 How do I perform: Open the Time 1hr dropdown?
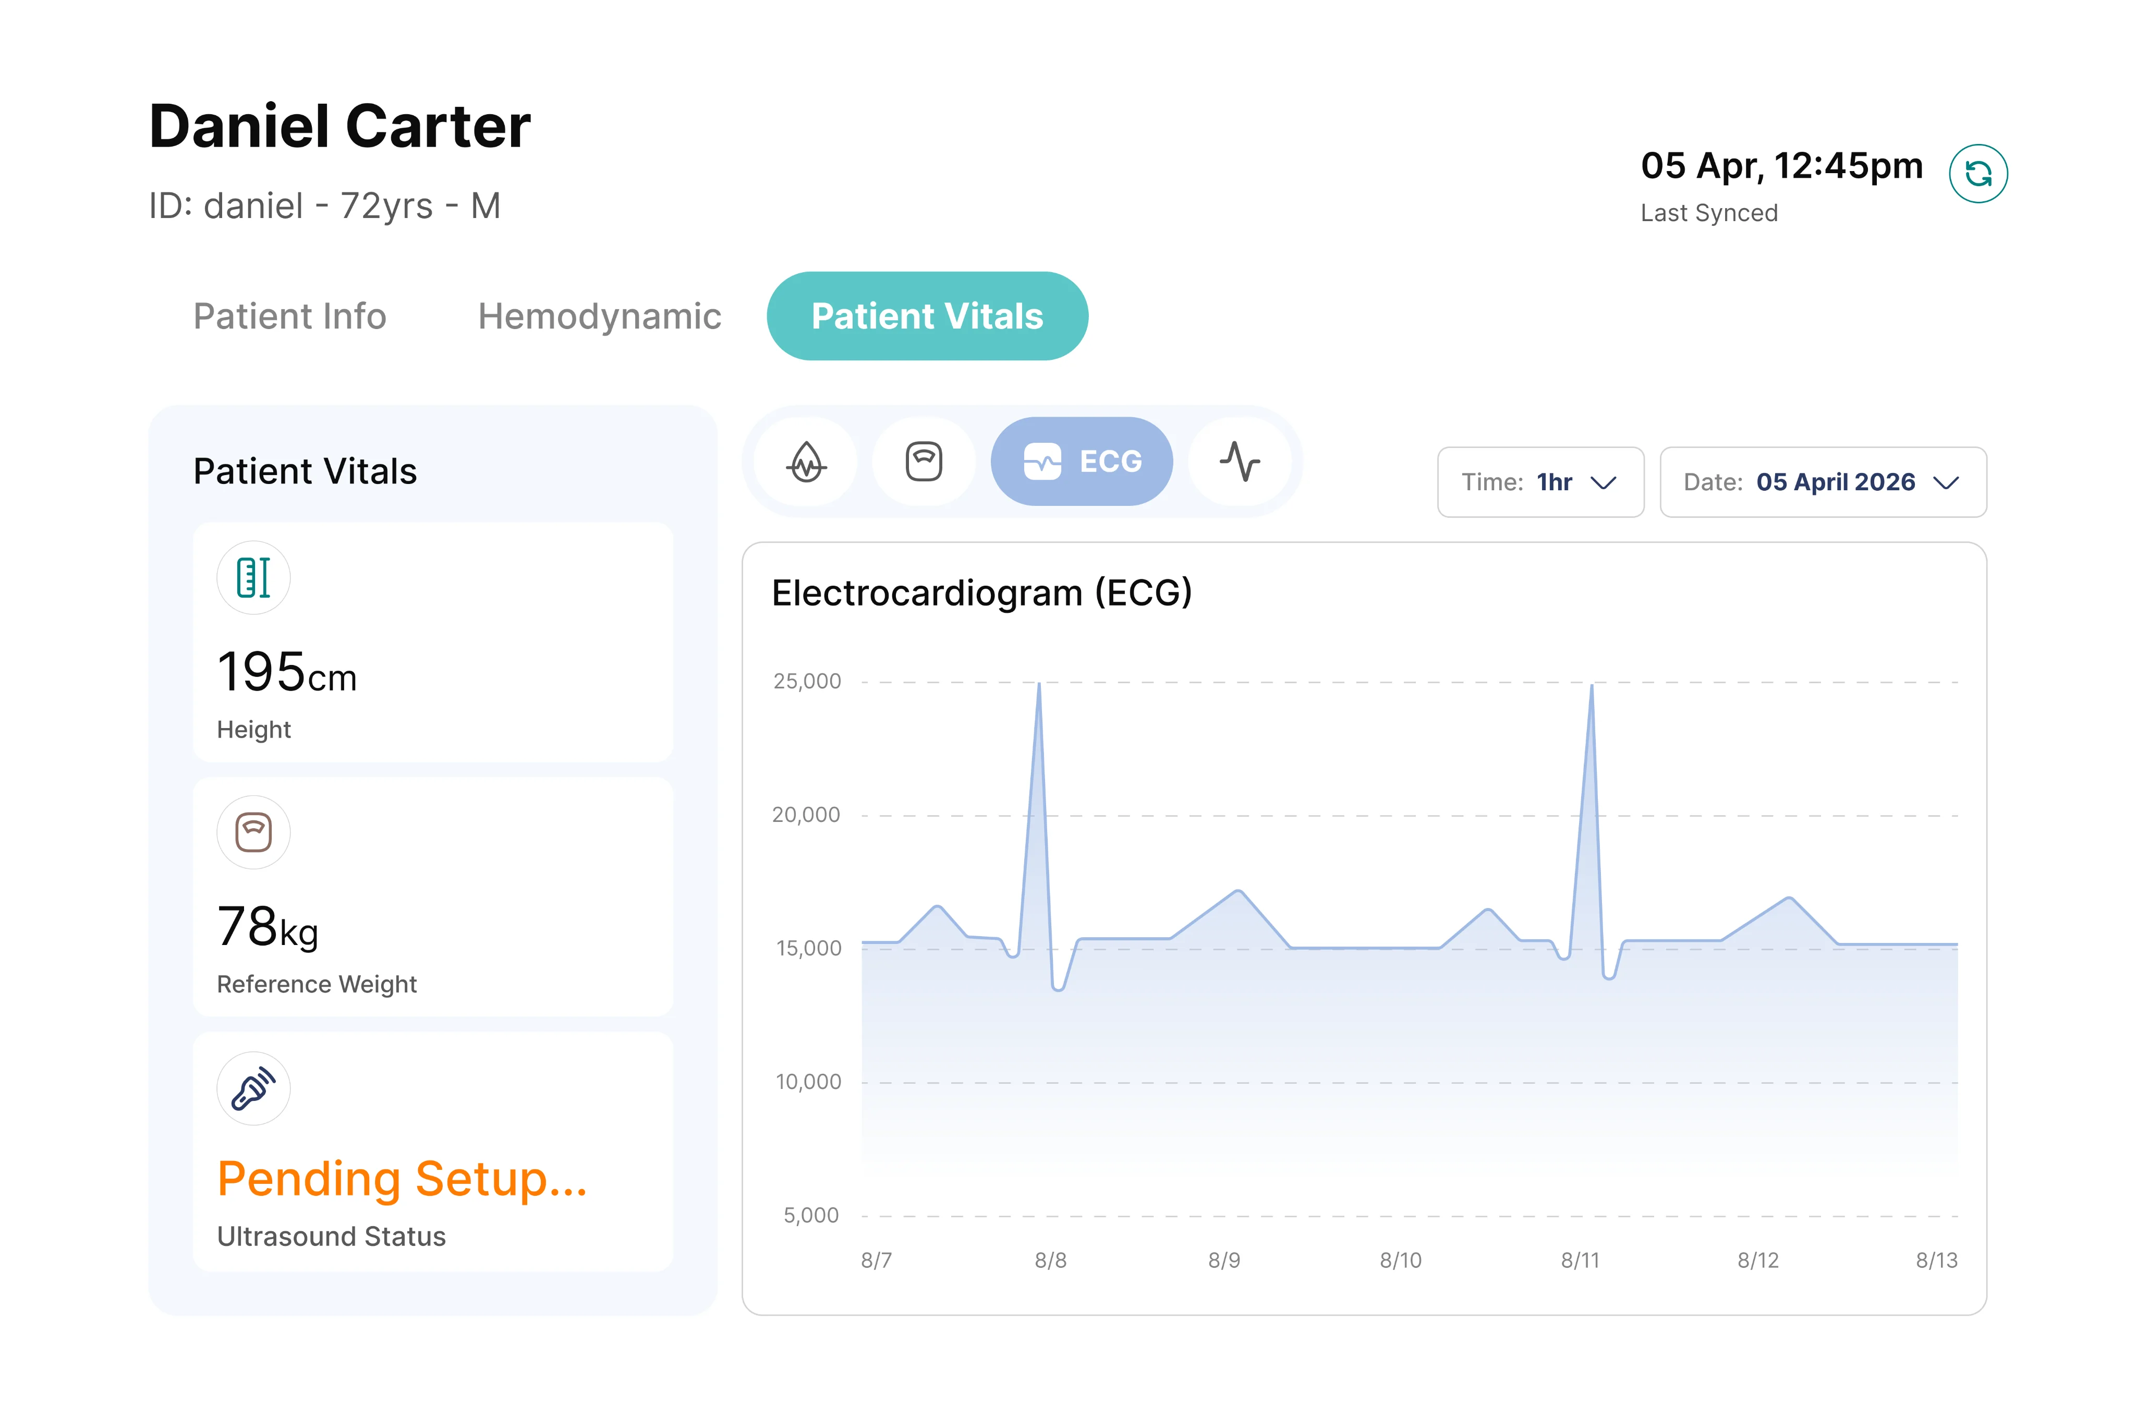pyautogui.click(x=1540, y=482)
